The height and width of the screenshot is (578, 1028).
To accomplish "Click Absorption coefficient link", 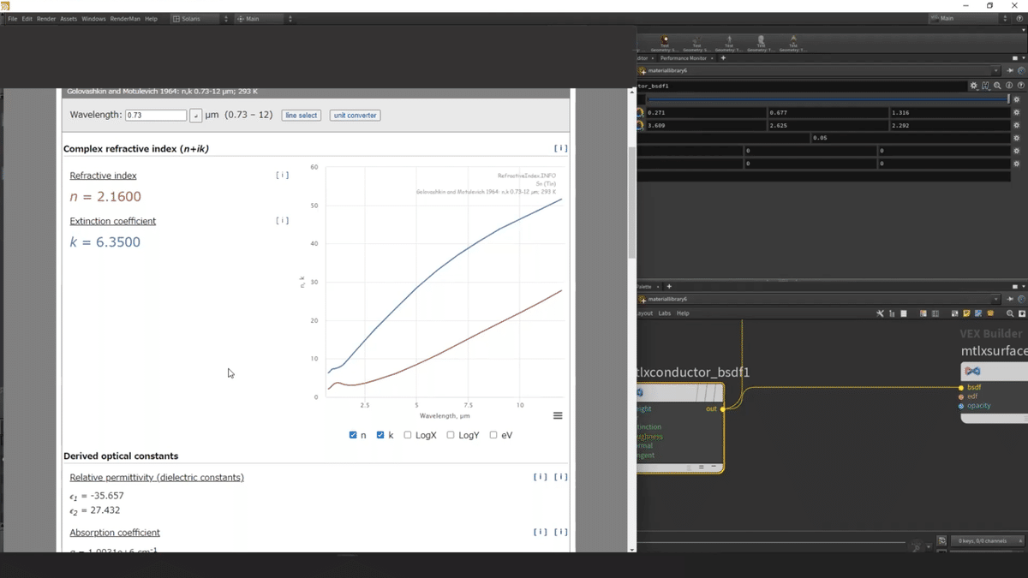I will click(x=115, y=533).
